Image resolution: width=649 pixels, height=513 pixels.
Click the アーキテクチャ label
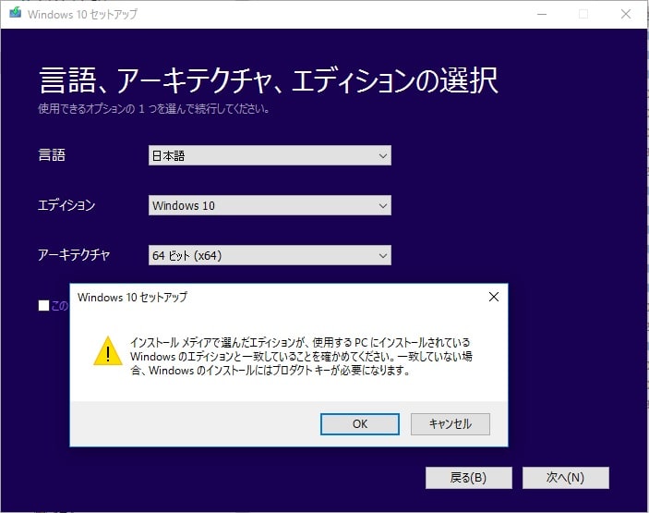74,254
